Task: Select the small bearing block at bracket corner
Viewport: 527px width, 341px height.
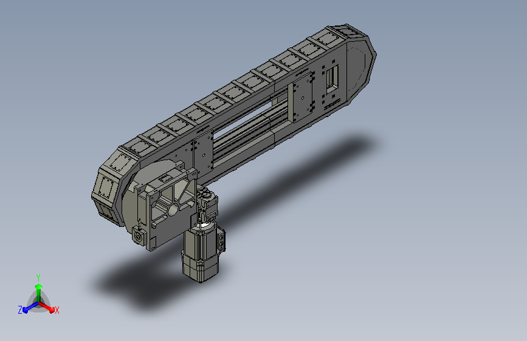Action: (x=139, y=237)
